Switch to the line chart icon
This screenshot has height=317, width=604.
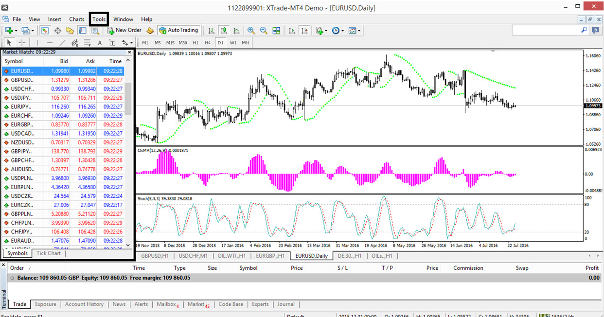[236, 31]
